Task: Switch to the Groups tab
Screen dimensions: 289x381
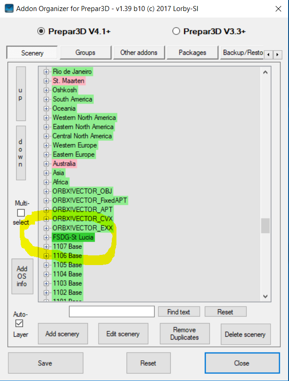Action: tap(85, 52)
